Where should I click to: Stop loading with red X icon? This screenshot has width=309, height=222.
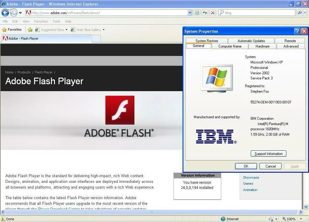coord(213,13)
